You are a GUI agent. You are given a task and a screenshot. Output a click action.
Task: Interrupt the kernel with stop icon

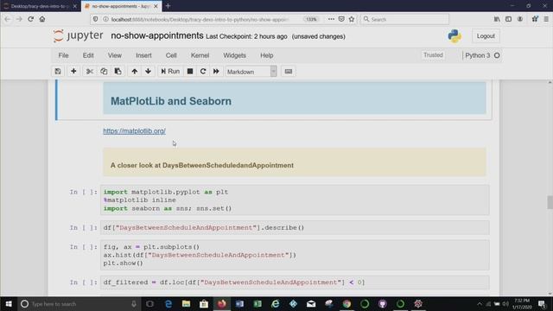pos(190,71)
